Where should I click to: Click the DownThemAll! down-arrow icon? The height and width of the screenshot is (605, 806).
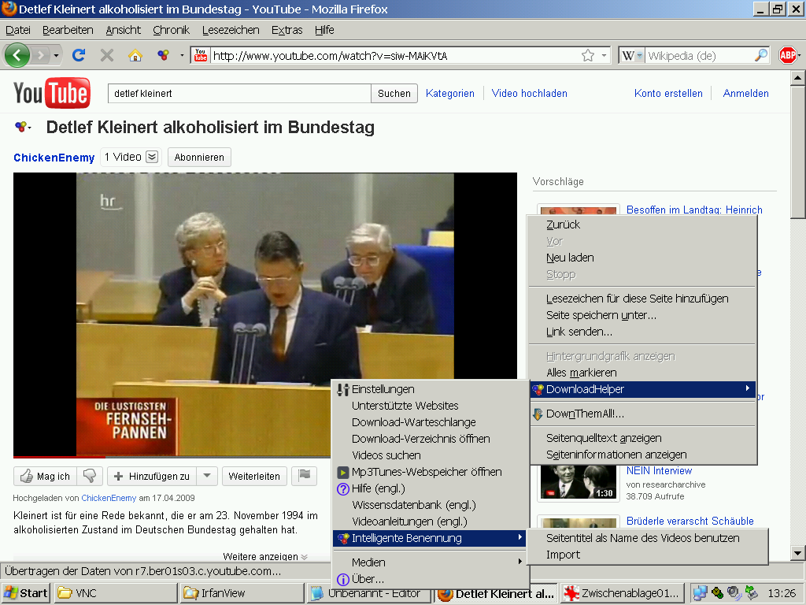pyautogui.click(x=538, y=413)
